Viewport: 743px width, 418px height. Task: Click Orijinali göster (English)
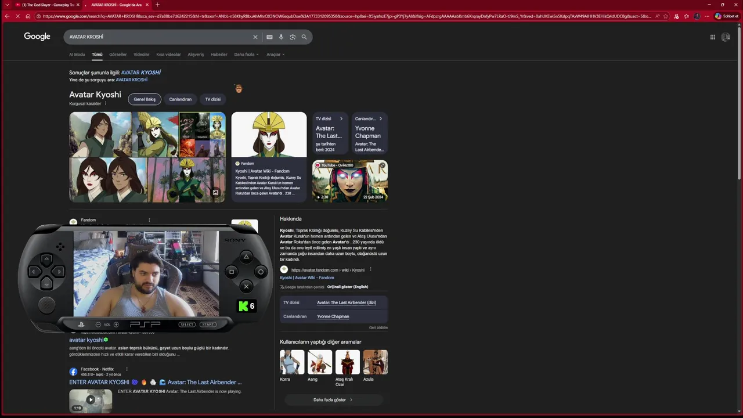348,287
